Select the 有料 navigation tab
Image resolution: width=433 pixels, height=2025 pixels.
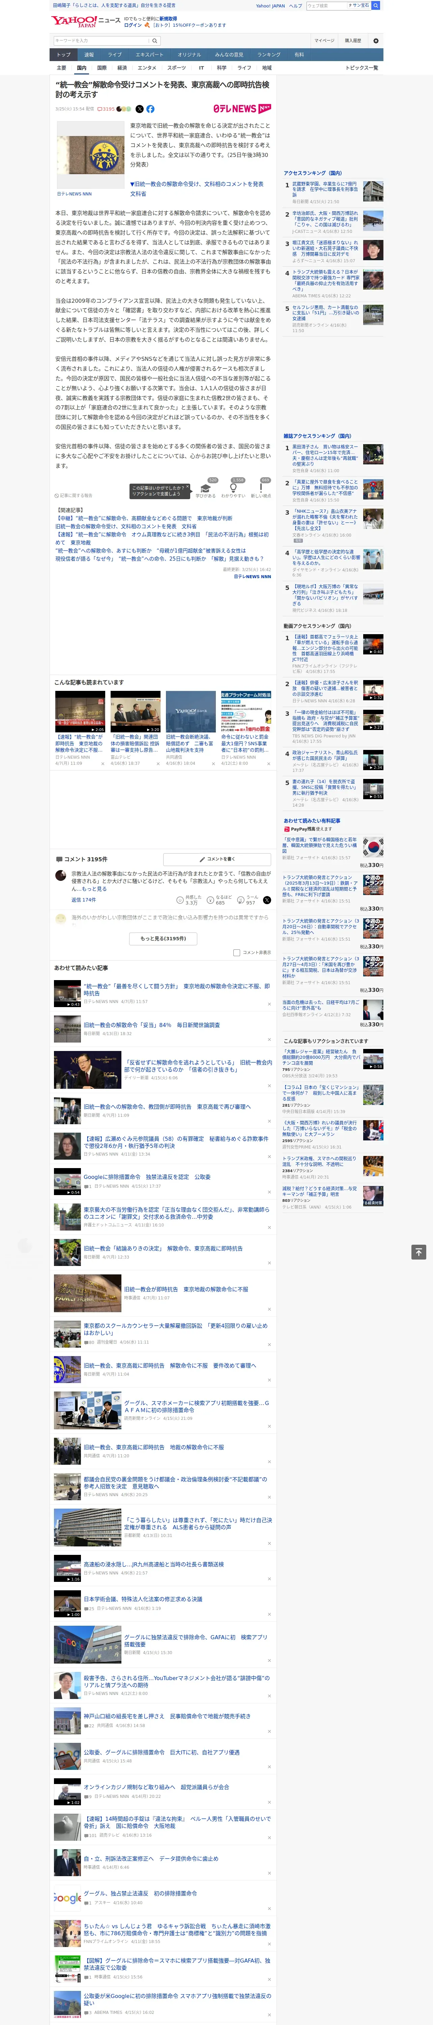coord(299,55)
